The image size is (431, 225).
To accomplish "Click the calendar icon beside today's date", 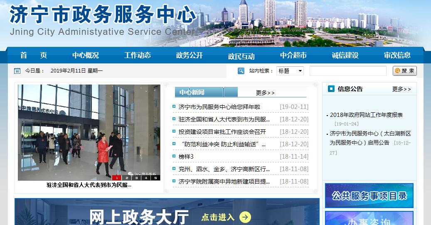I will [x=17, y=71].
